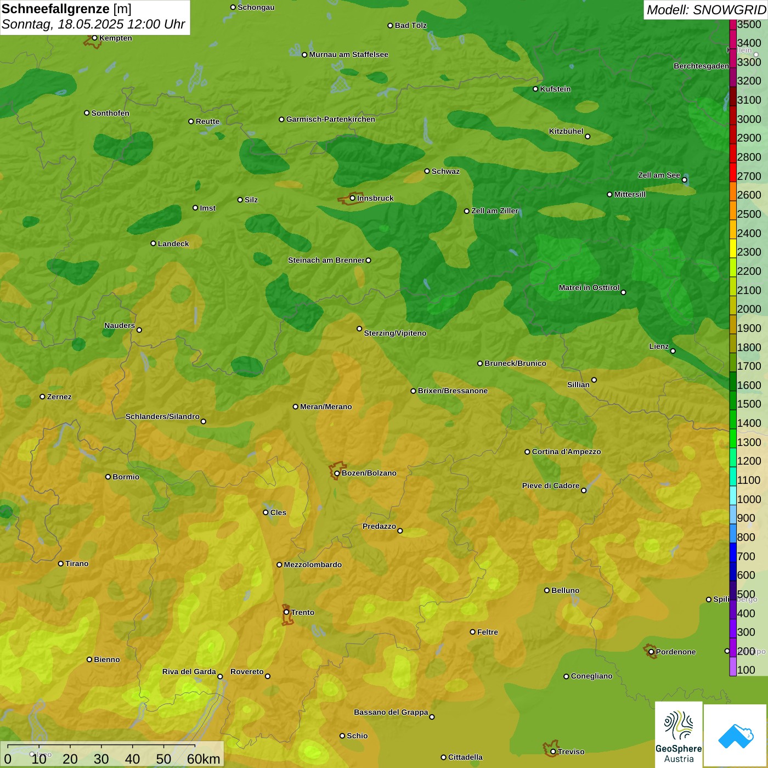The height and width of the screenshot is (768, 768).
Task: Click the Schongau label
Action: 256,7
